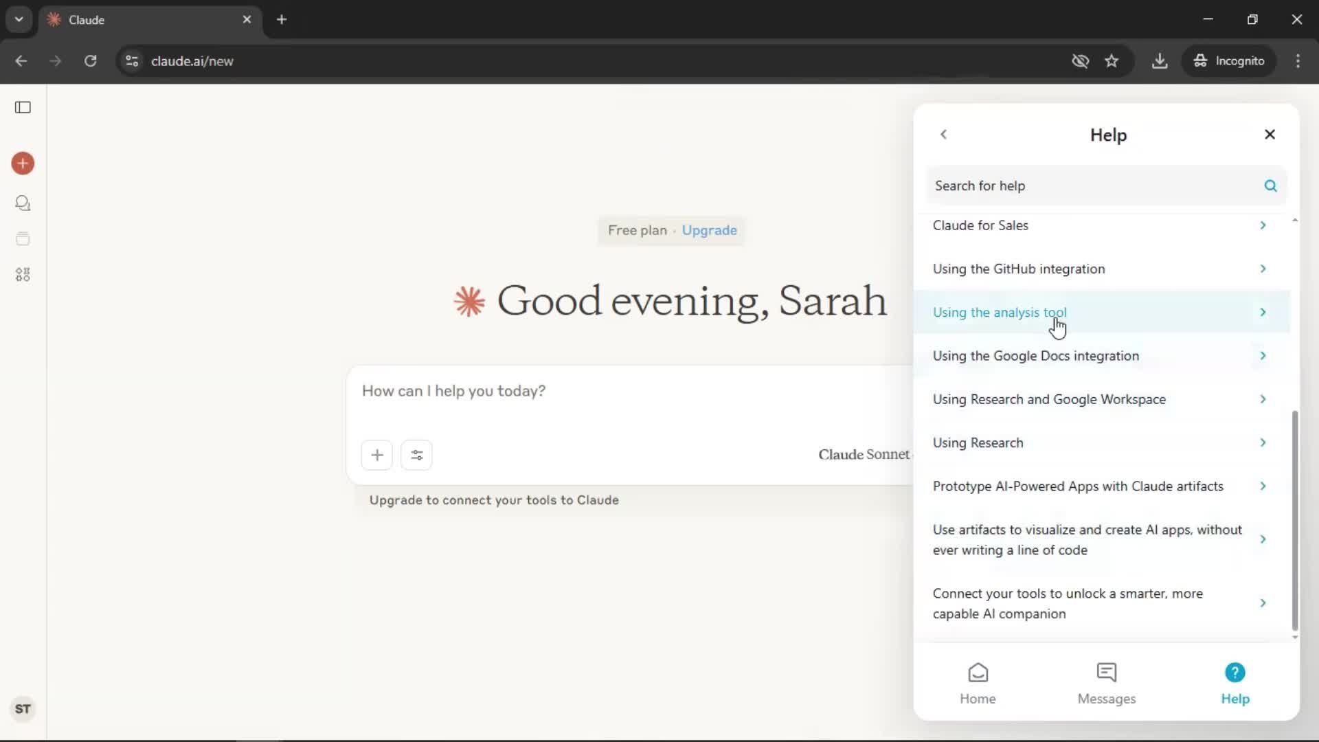Open Use artifacts to visualize article
The height and width of the screenshot is (742, 1319).
(1101, 539)
